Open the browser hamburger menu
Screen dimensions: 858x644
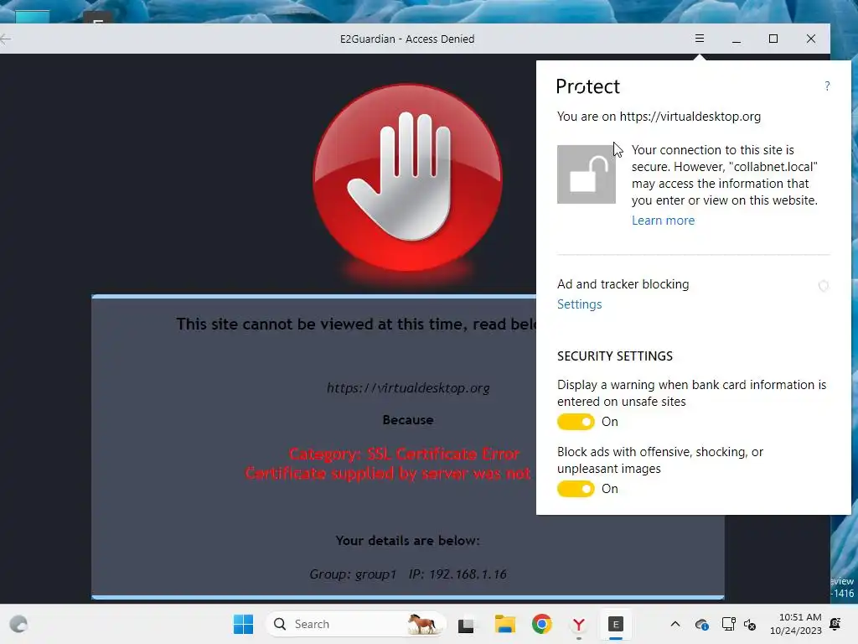pyautogui.click(x=700, y=39)
